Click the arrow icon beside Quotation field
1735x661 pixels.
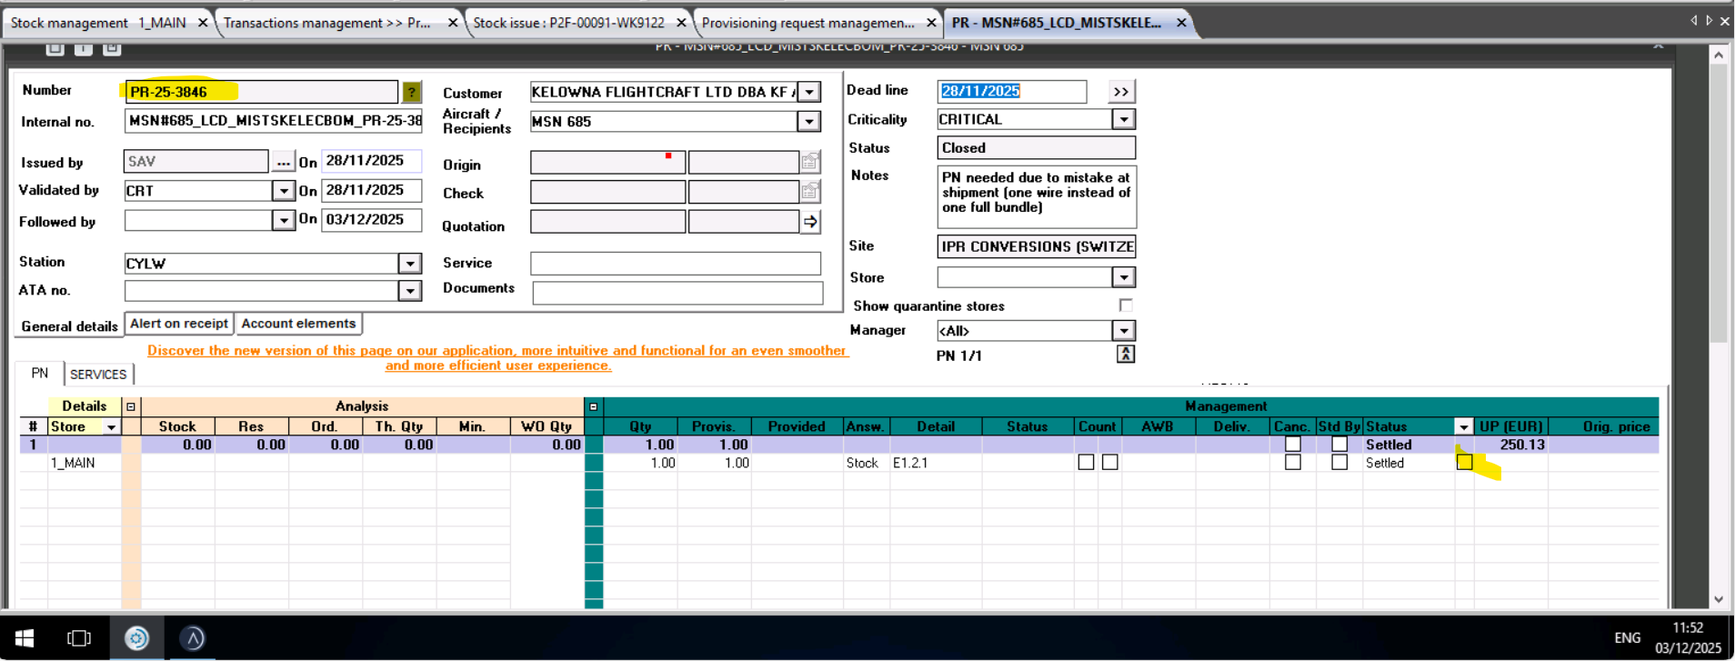(810, 222)
